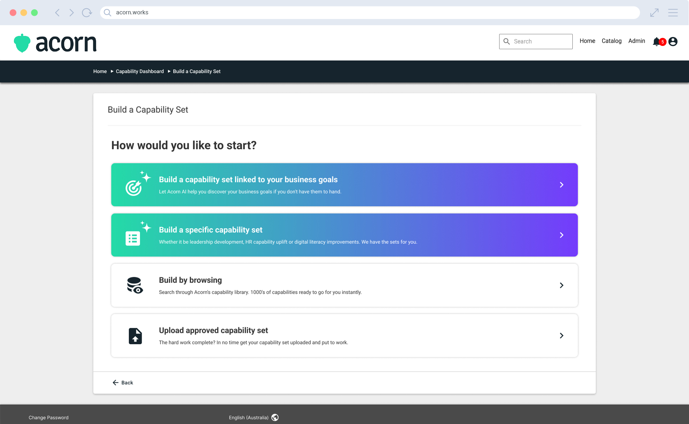Open the Catalog menu item
The height and width of the screenshot is (424, 689).
[611, 41]
